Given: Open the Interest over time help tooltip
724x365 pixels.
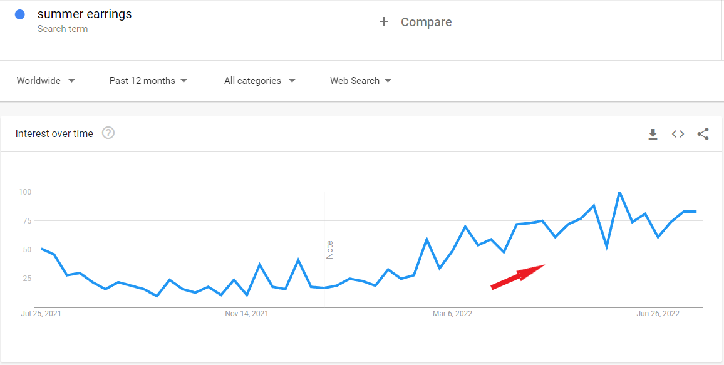Looking at the screenshot, I should [108, 133].
